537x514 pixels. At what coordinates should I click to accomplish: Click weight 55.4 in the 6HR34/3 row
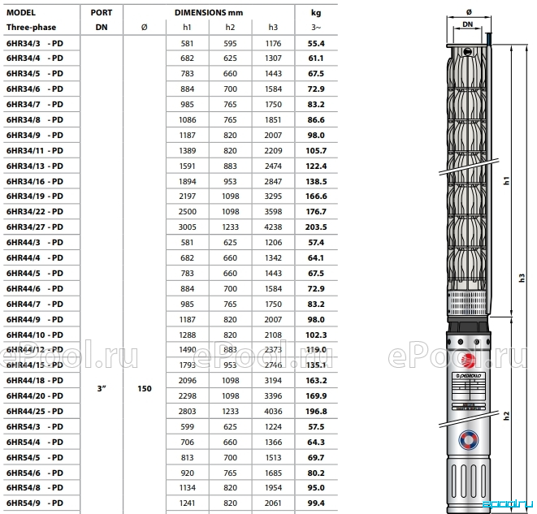pyautogui.click(x=316, y=44)
